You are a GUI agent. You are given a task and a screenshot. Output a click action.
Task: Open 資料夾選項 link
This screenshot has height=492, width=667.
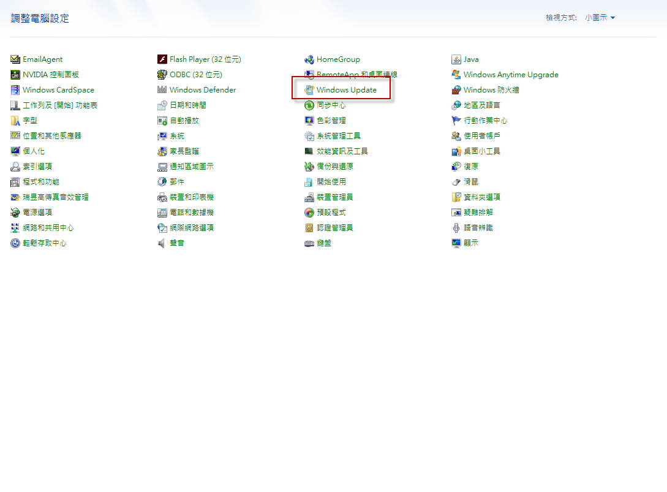482,197
